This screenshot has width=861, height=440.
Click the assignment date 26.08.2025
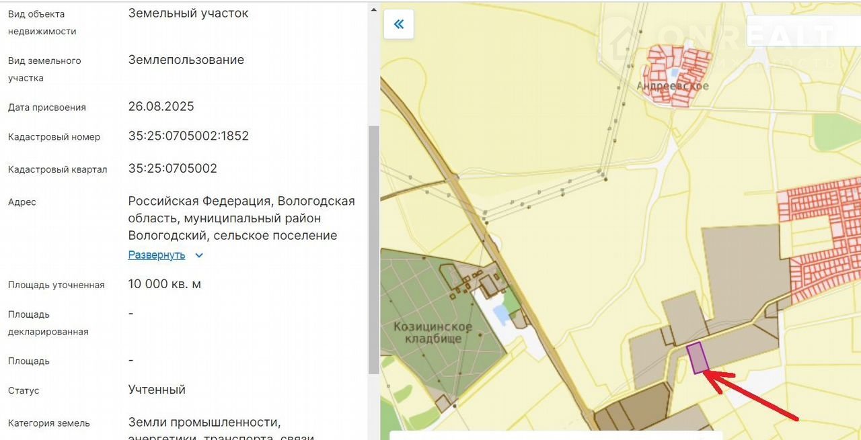[x=161, y=106]
